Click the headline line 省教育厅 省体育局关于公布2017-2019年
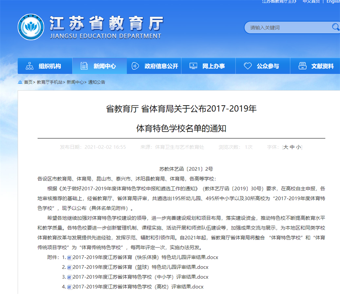The height and width of the screenshot is (294, 340). pyautogui.click(x=181, y=109)
